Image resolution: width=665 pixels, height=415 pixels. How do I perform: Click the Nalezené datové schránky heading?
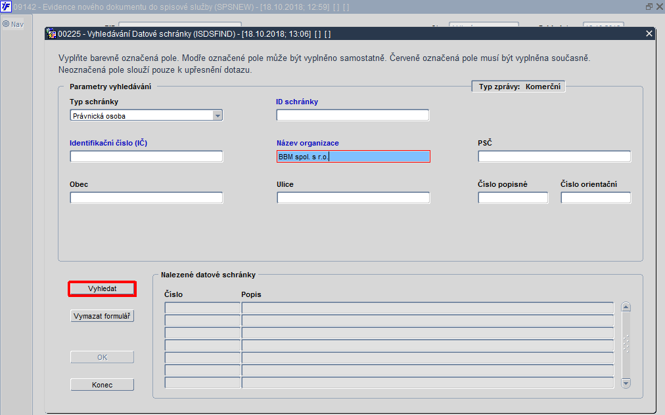pyautogui.click(x=208, y=275)
